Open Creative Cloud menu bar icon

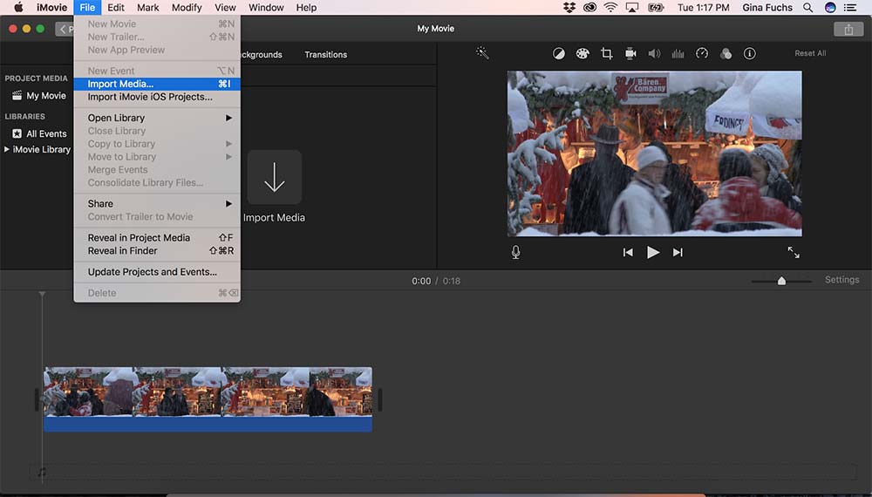[589, 7]
